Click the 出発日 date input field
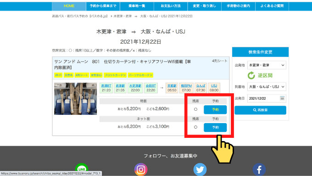The image size is (312, 176). [267, 98]
